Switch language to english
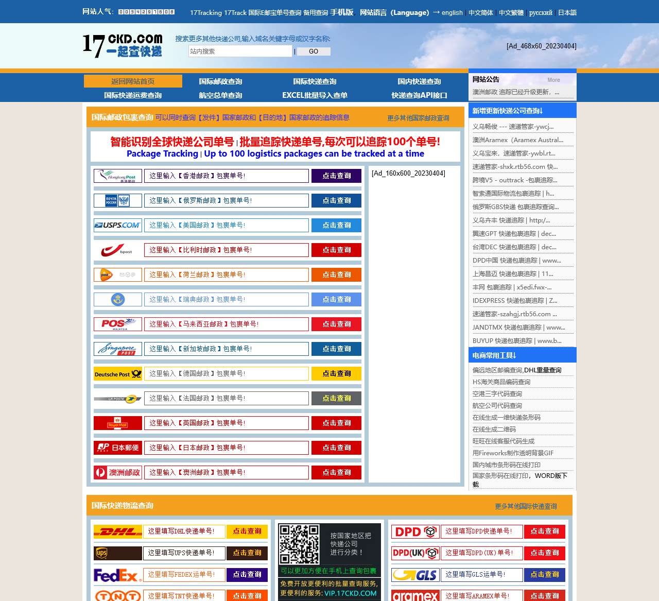 [x=452, y=12]
